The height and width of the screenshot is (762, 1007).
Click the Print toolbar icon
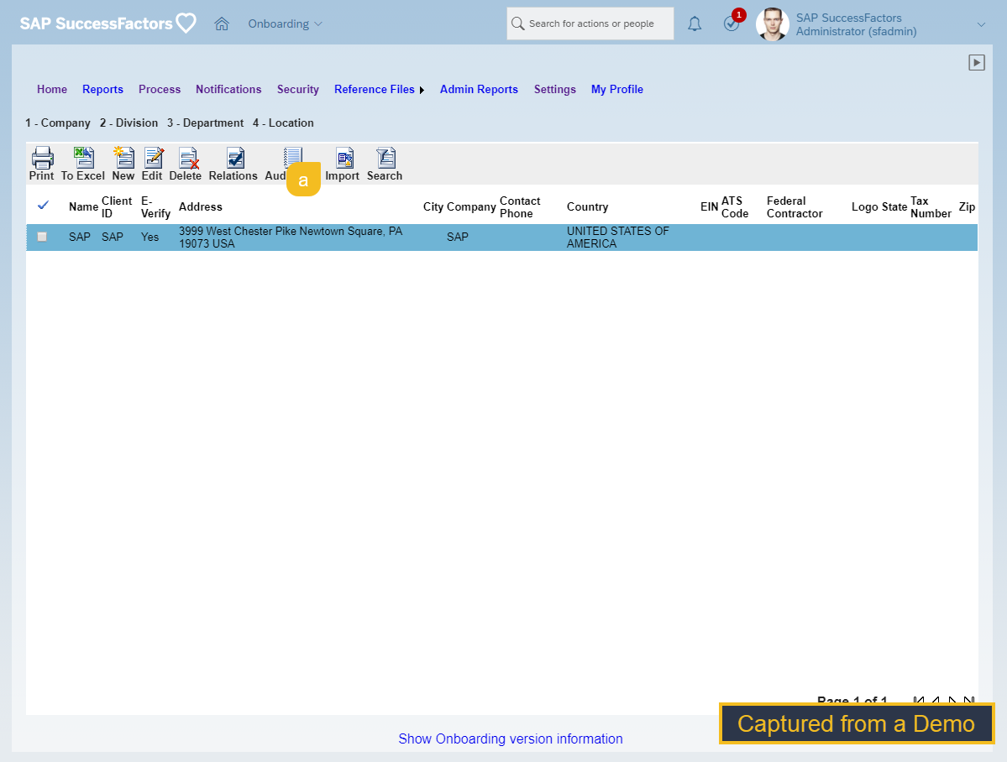point(42,158)
